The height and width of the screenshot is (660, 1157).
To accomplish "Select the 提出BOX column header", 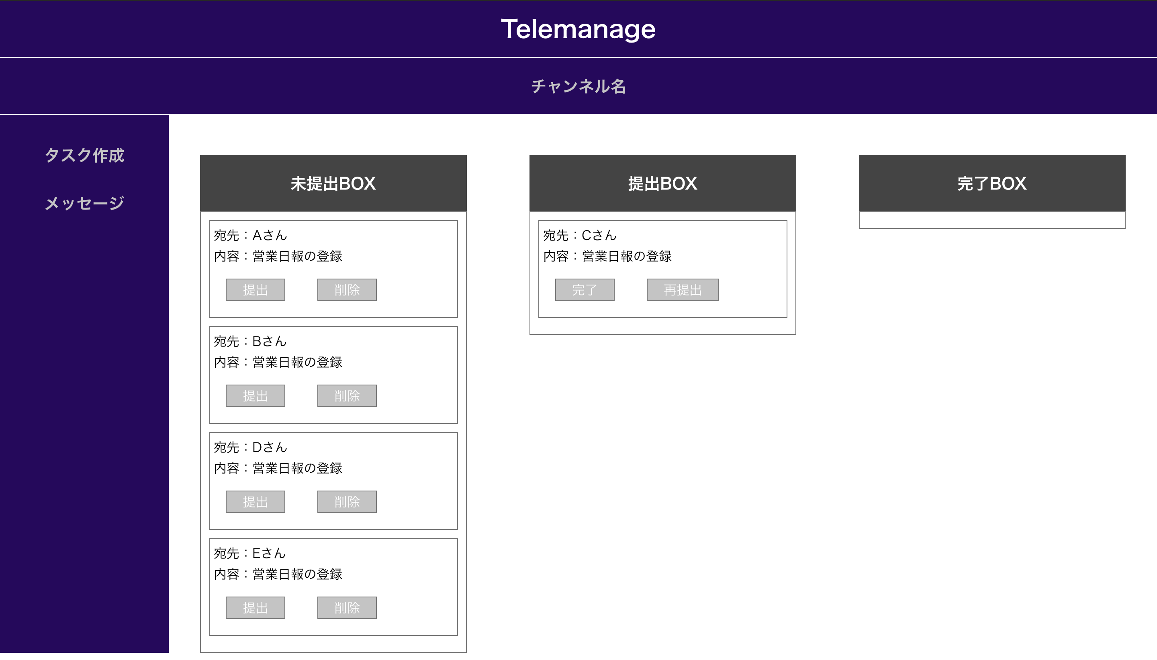I will tap(662, 183).
